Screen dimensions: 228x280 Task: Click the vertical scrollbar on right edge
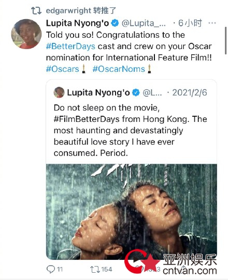point(225,41)
